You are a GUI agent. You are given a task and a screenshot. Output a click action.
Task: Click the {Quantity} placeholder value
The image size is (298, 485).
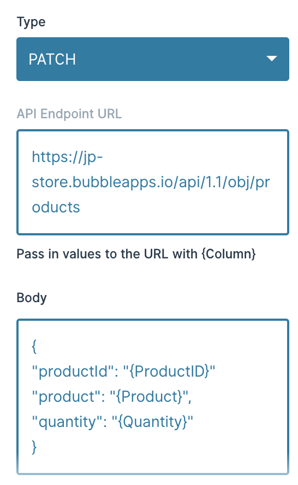pyautogui.click(x=152, y=422)
